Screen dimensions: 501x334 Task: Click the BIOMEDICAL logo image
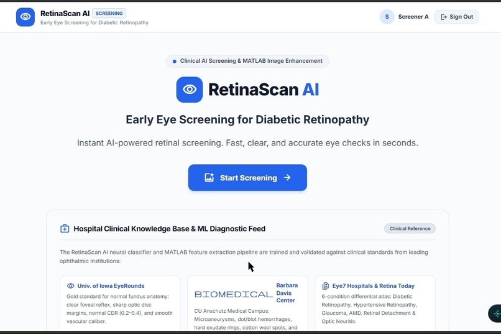coord(234,294)
